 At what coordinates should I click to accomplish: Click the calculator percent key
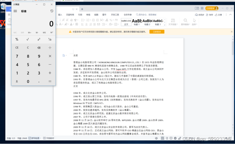tap(17, 40)
